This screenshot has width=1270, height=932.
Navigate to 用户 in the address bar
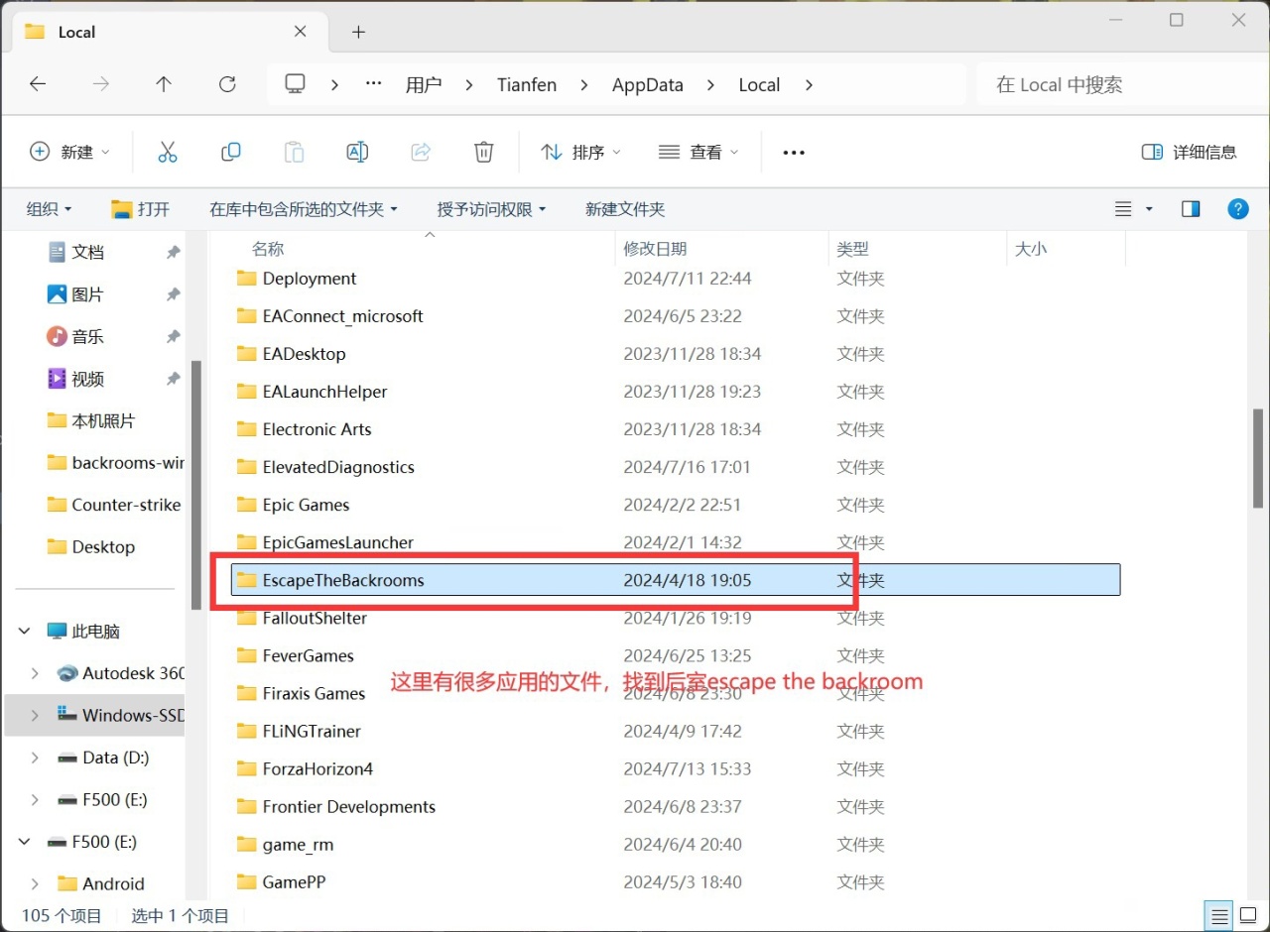pos(424,84)
